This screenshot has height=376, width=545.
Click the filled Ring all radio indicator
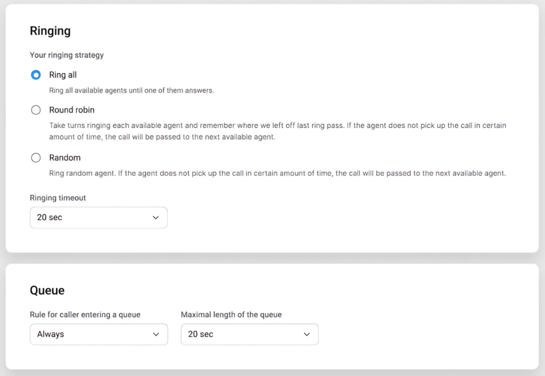[x=36, y=75]
